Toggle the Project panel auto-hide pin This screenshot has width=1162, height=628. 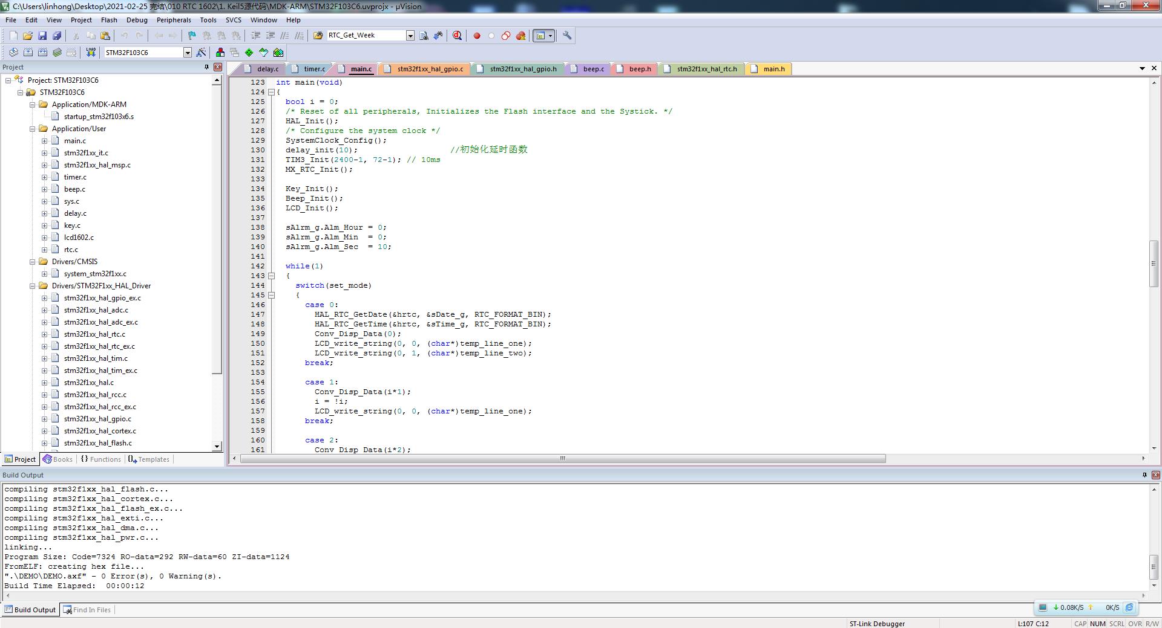206,67
